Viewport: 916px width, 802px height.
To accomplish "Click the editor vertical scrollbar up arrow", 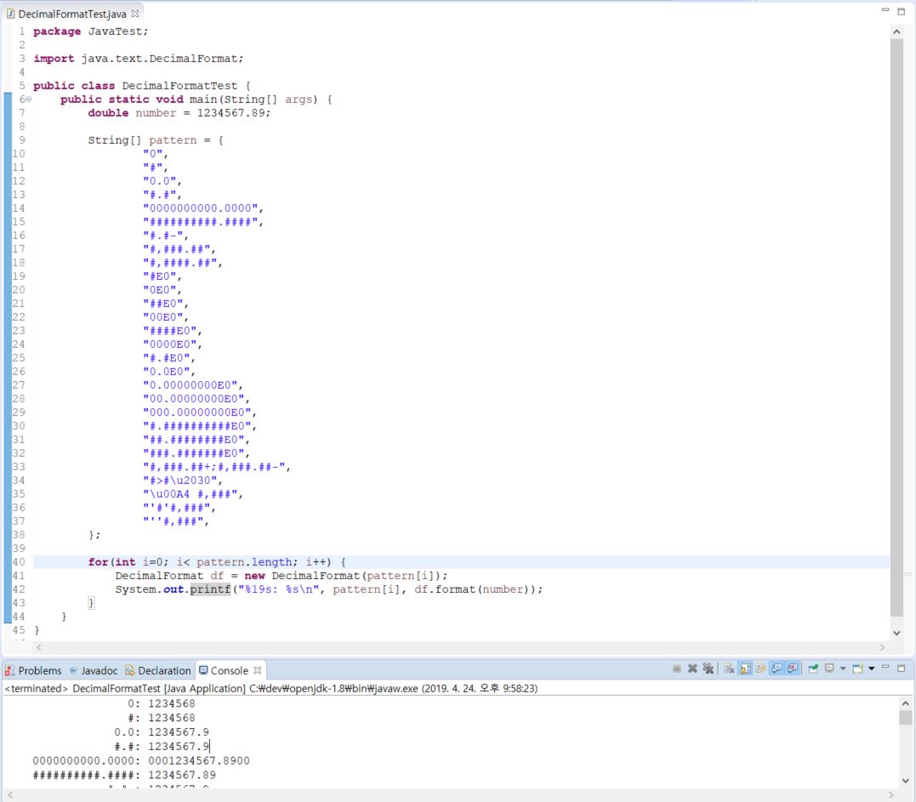I will 896,31.
